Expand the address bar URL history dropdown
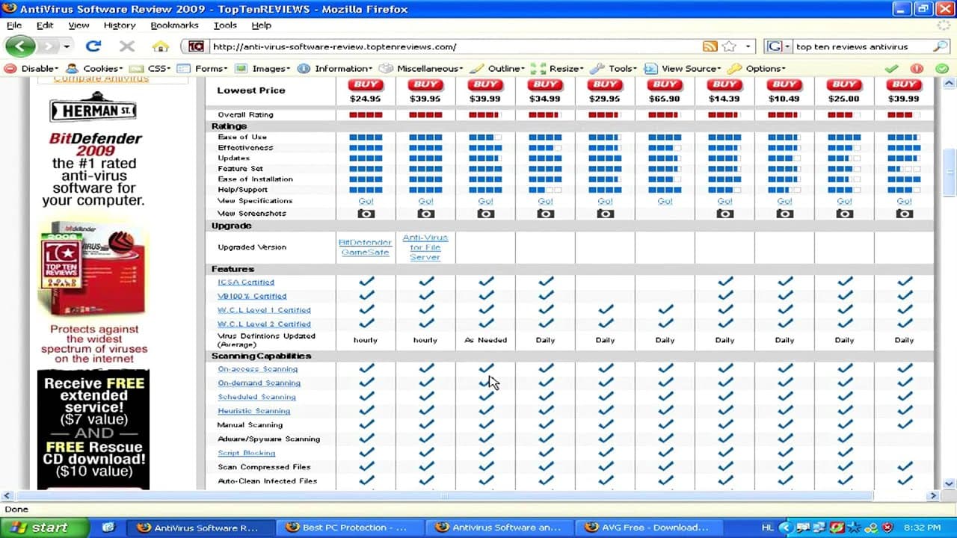Image resolution: width=957 pixels, height=538 pixels. 749,46
